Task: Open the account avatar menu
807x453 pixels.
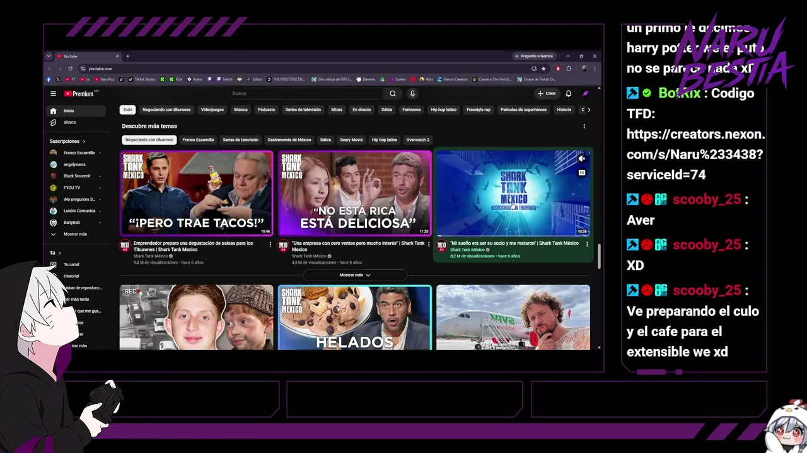Action: click(585, 94)
